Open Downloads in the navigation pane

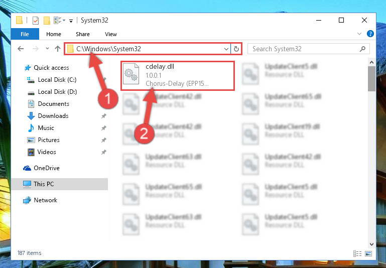pos(53,116)
